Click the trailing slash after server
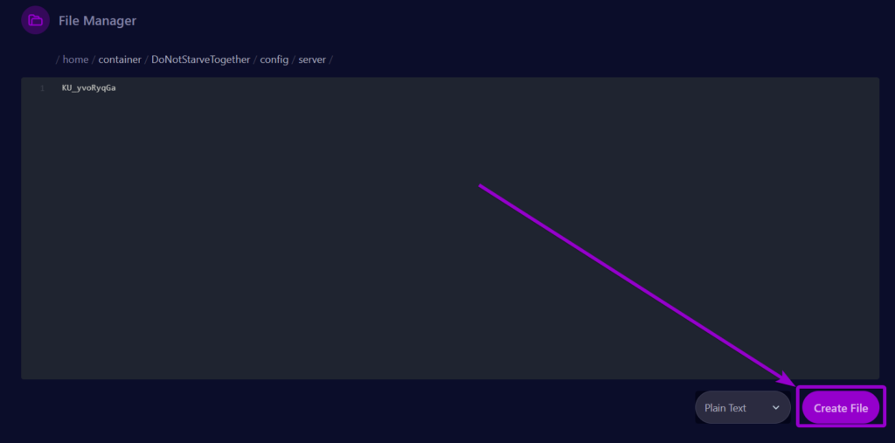The image size is (895, 443). click(x=331, y=59)
